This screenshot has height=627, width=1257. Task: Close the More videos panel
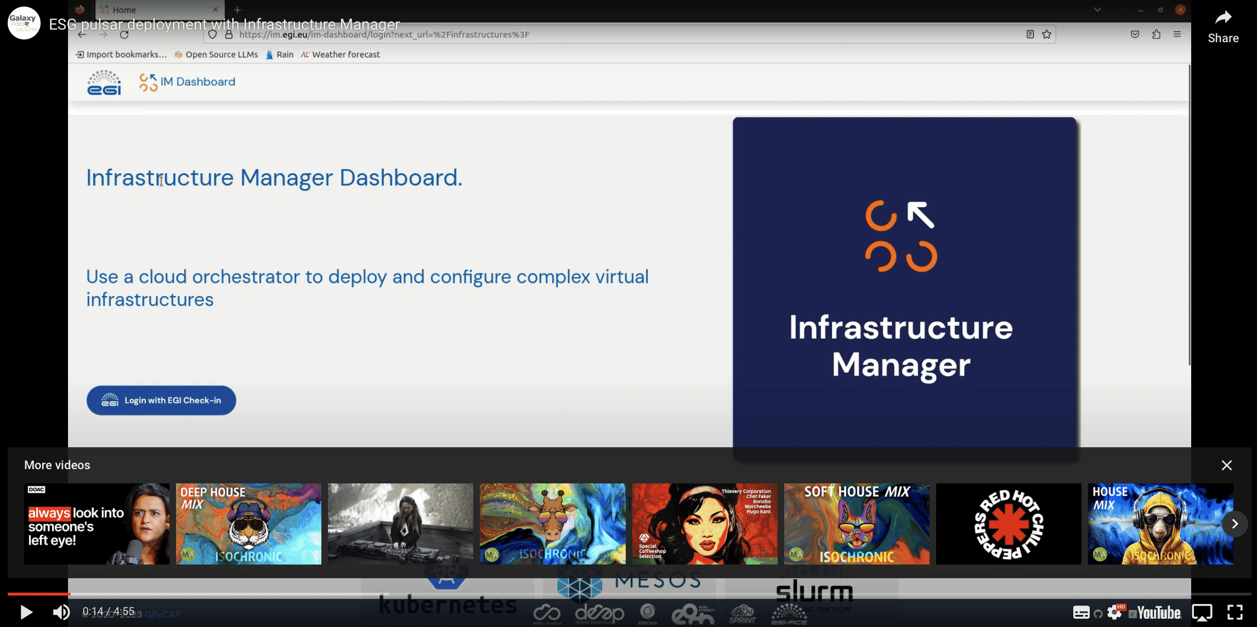(1227, 465)
